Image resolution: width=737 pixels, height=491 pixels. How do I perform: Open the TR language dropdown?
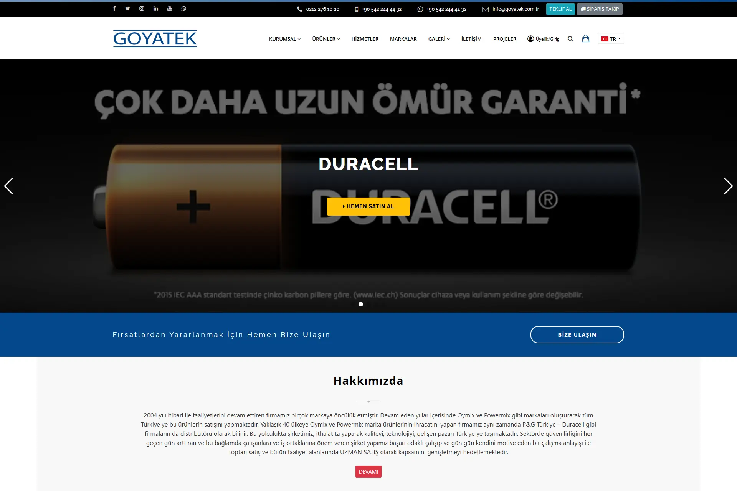[611, 39]
